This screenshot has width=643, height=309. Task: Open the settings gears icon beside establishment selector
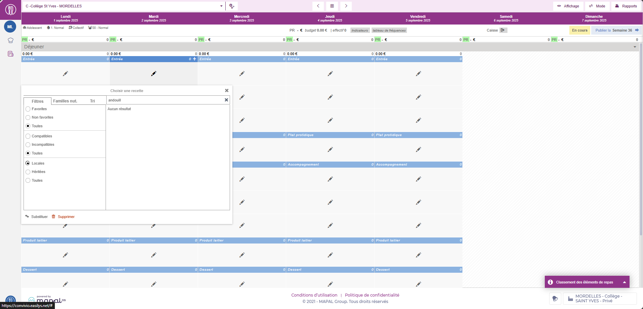(x=232, y=6)
